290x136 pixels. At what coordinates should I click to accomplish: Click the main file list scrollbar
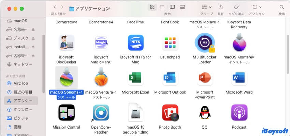(288, 54)
